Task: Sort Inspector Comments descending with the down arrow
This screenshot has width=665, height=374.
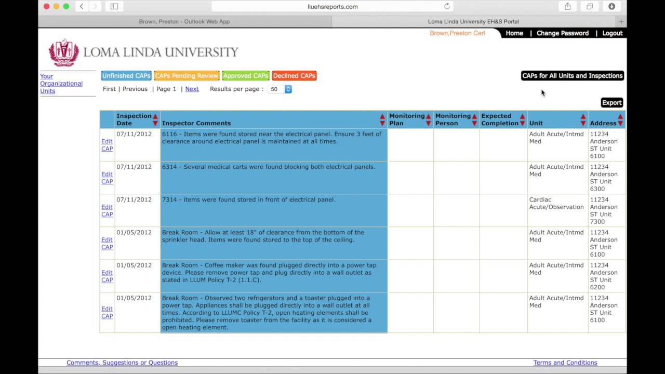Action: pos(382,124)
